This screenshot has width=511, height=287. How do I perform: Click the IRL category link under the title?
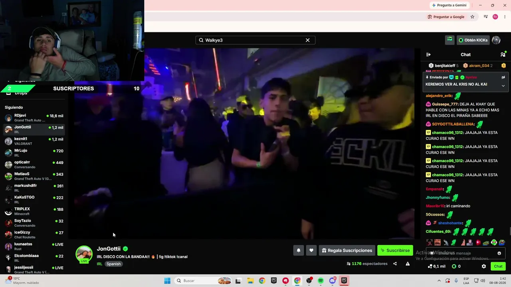pyautogui.click(x=99, y=264)
